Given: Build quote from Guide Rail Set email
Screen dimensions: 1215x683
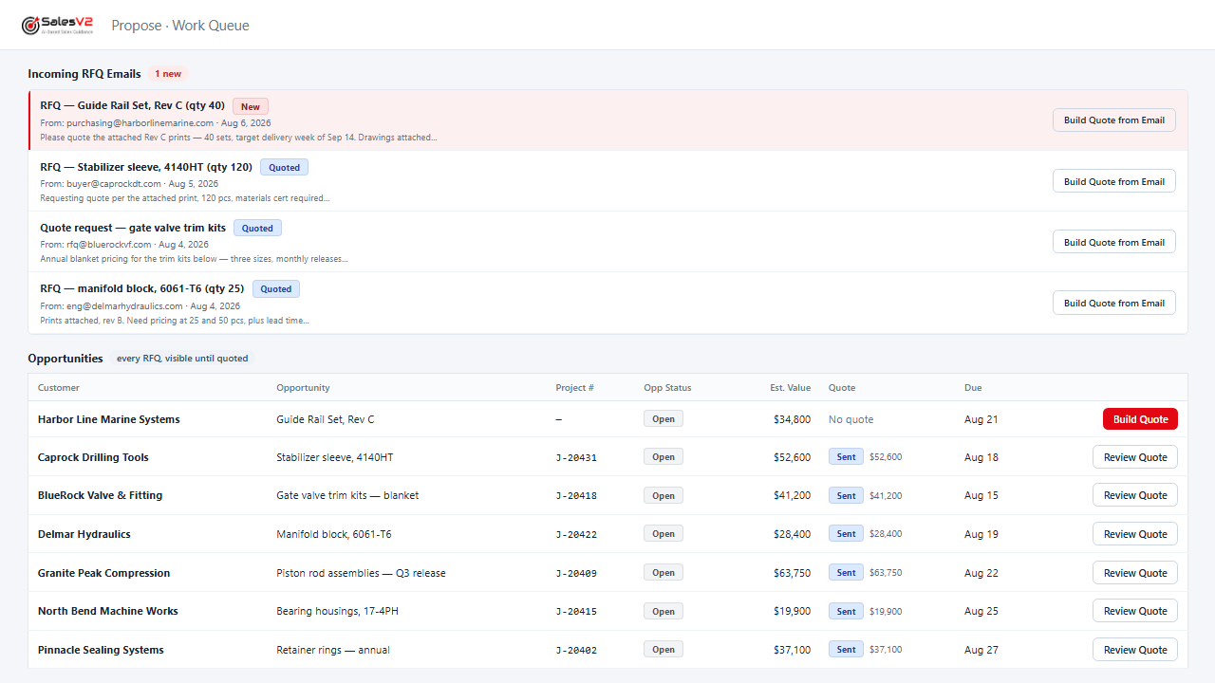Looking at the screenshot, I should (1114, 120).
